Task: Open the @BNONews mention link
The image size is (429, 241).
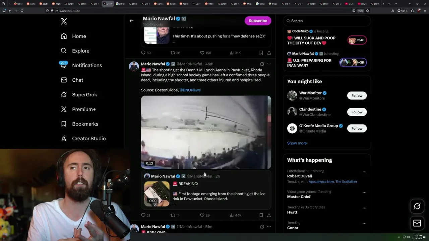Action: [190, 90]
